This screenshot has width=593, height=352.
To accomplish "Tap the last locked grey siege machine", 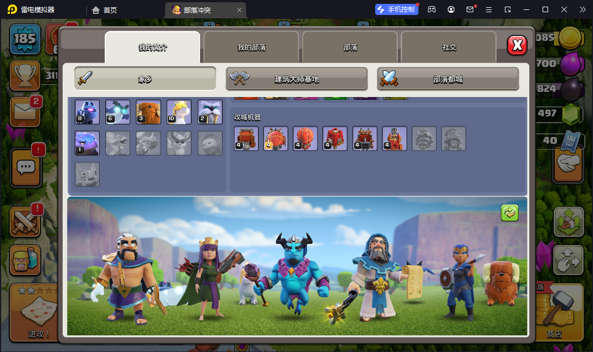I will point(453,139).
